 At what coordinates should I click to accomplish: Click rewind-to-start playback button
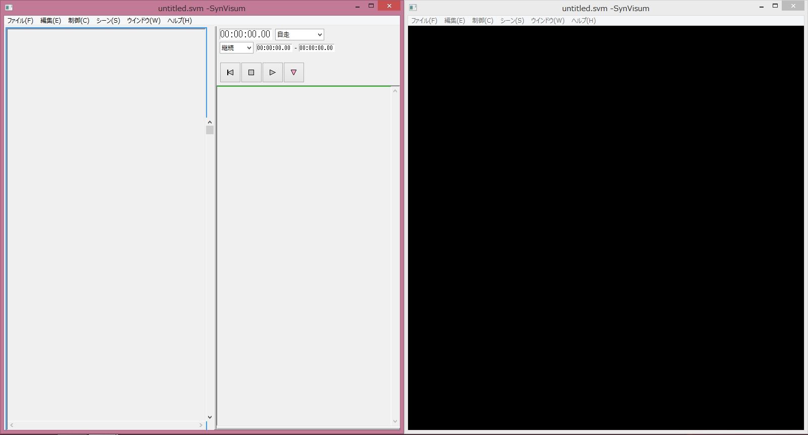(230, 72)
